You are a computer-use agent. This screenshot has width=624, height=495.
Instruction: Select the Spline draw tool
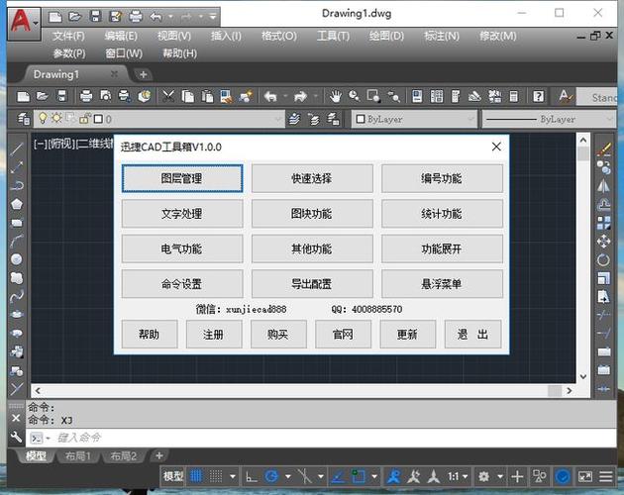point(16,296)
